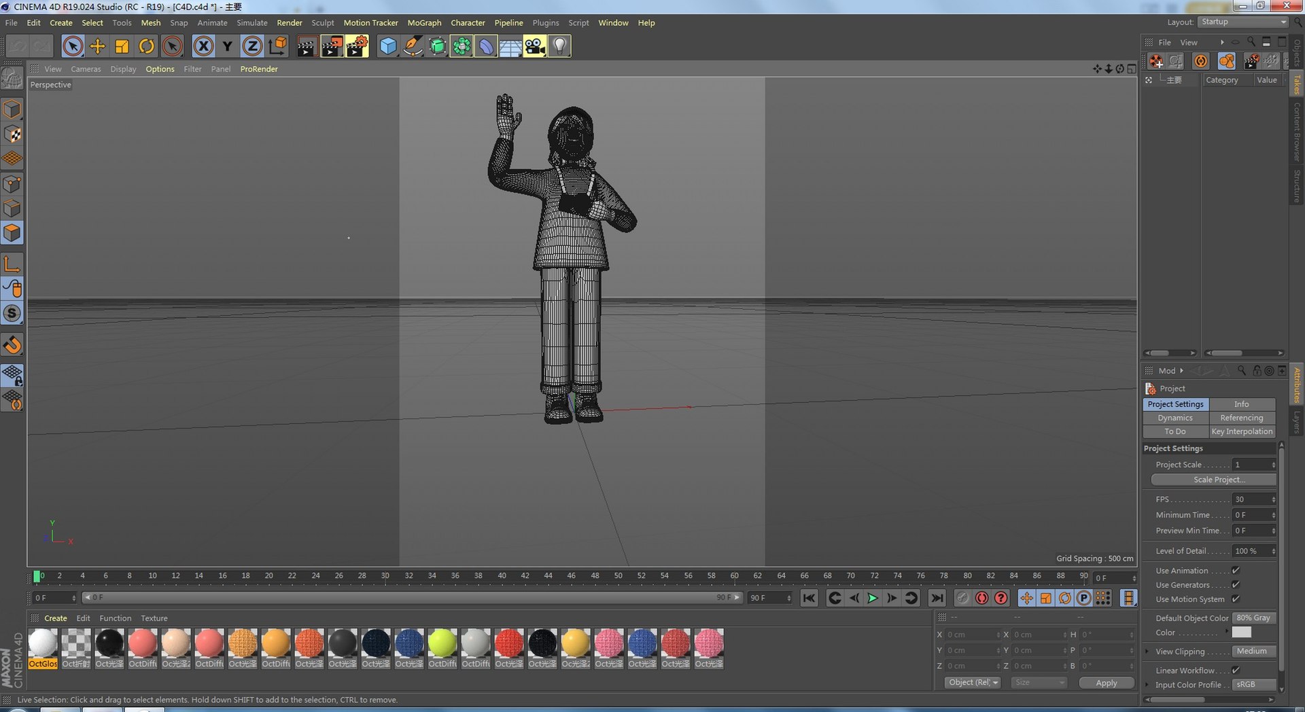
Task: Click the magnet Workplane snap icon
Action: click(12, 345)
